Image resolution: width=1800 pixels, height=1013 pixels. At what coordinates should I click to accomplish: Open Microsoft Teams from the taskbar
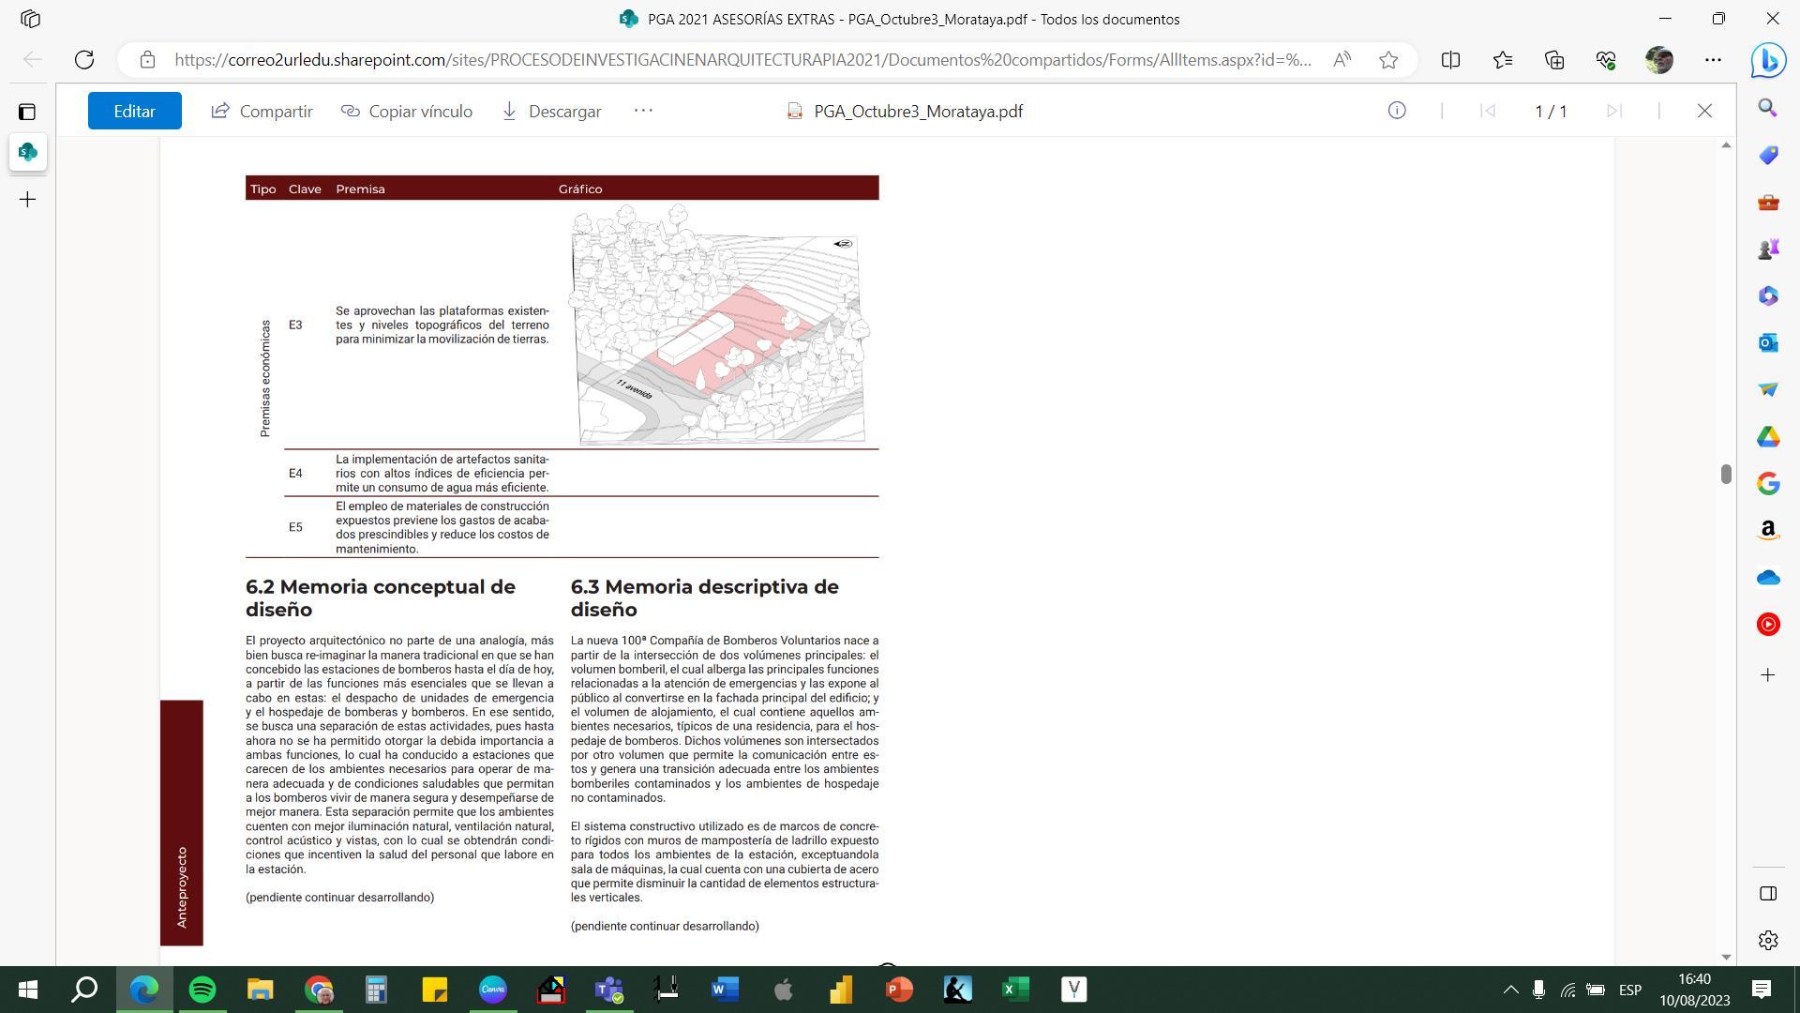(608, 989)
